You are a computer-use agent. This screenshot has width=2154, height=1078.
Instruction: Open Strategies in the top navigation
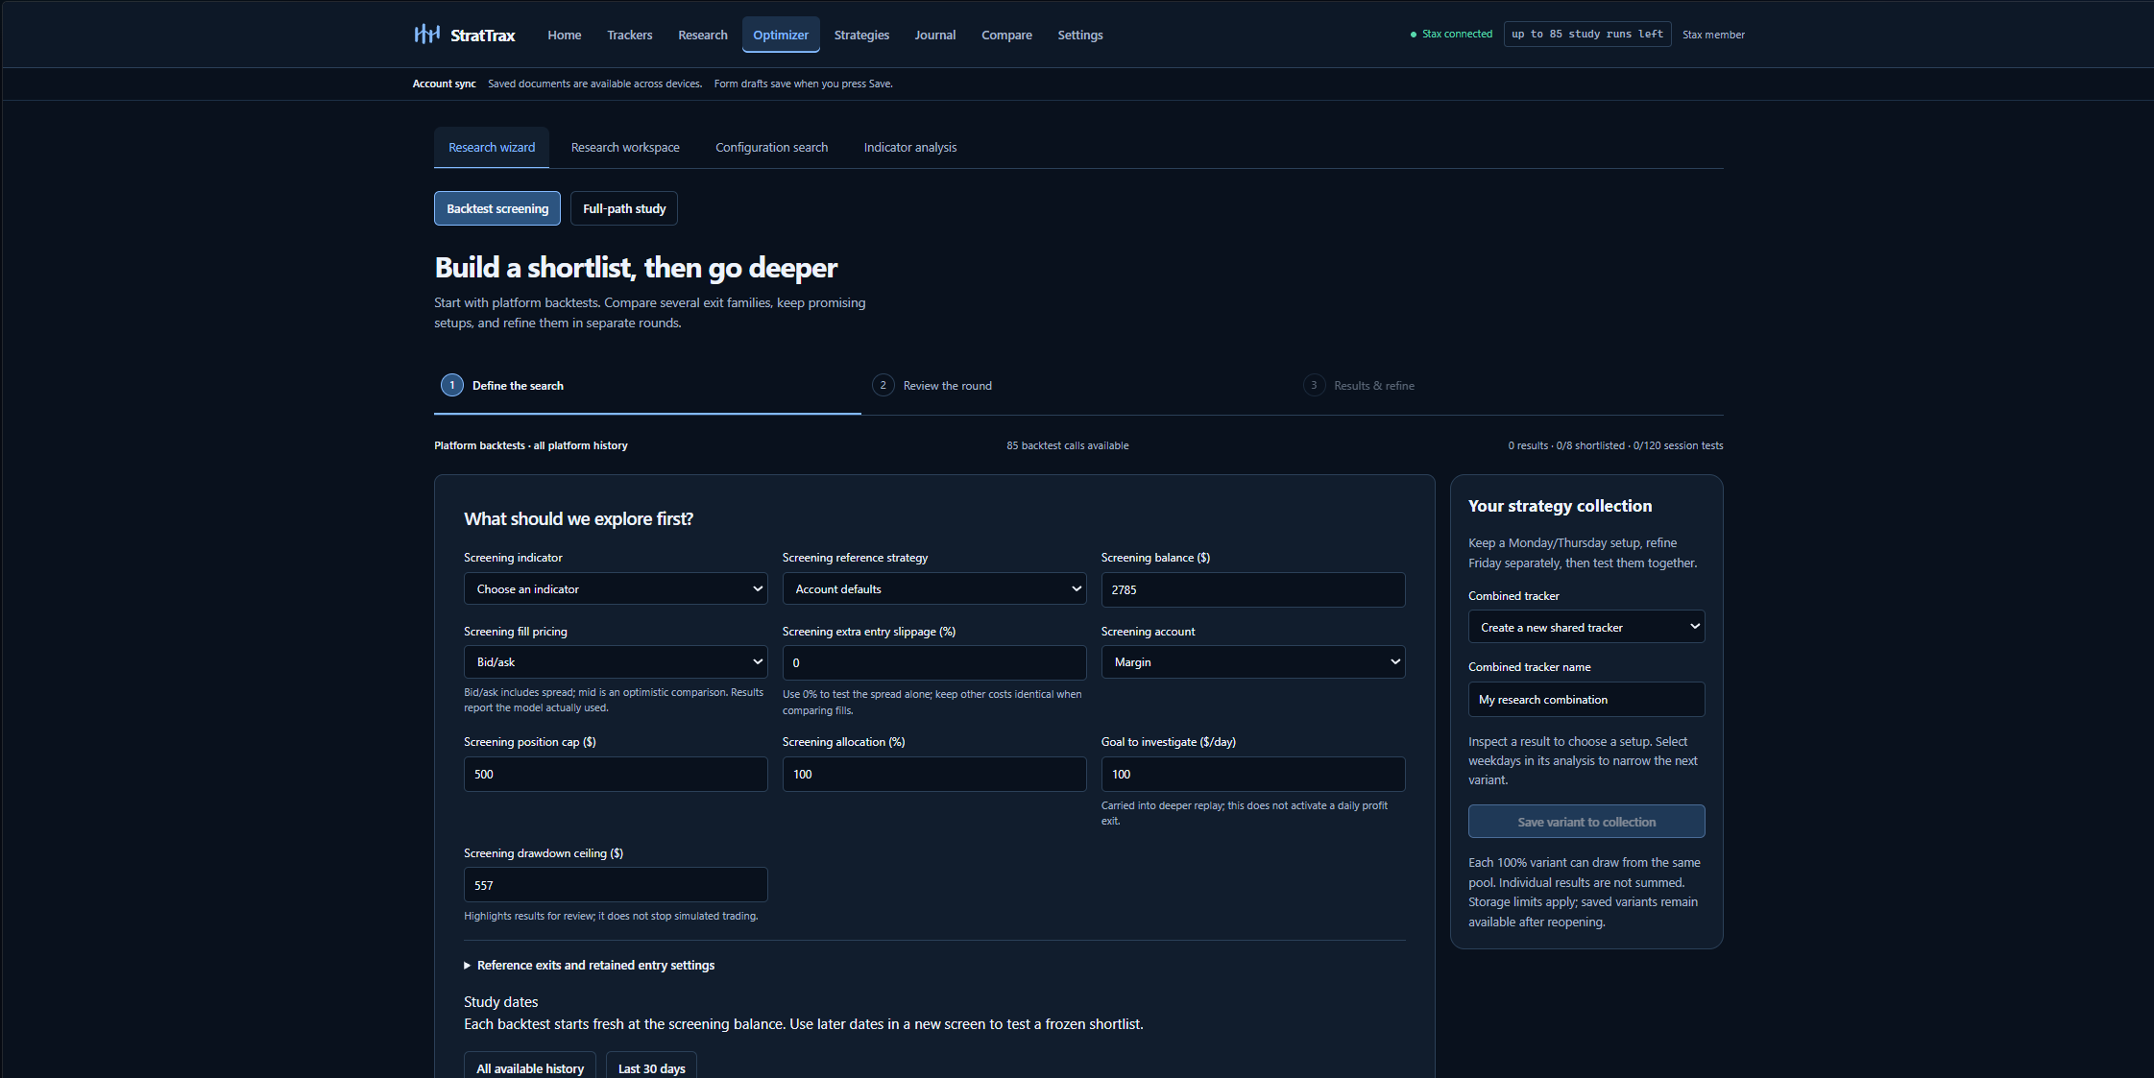coord(861,35)
